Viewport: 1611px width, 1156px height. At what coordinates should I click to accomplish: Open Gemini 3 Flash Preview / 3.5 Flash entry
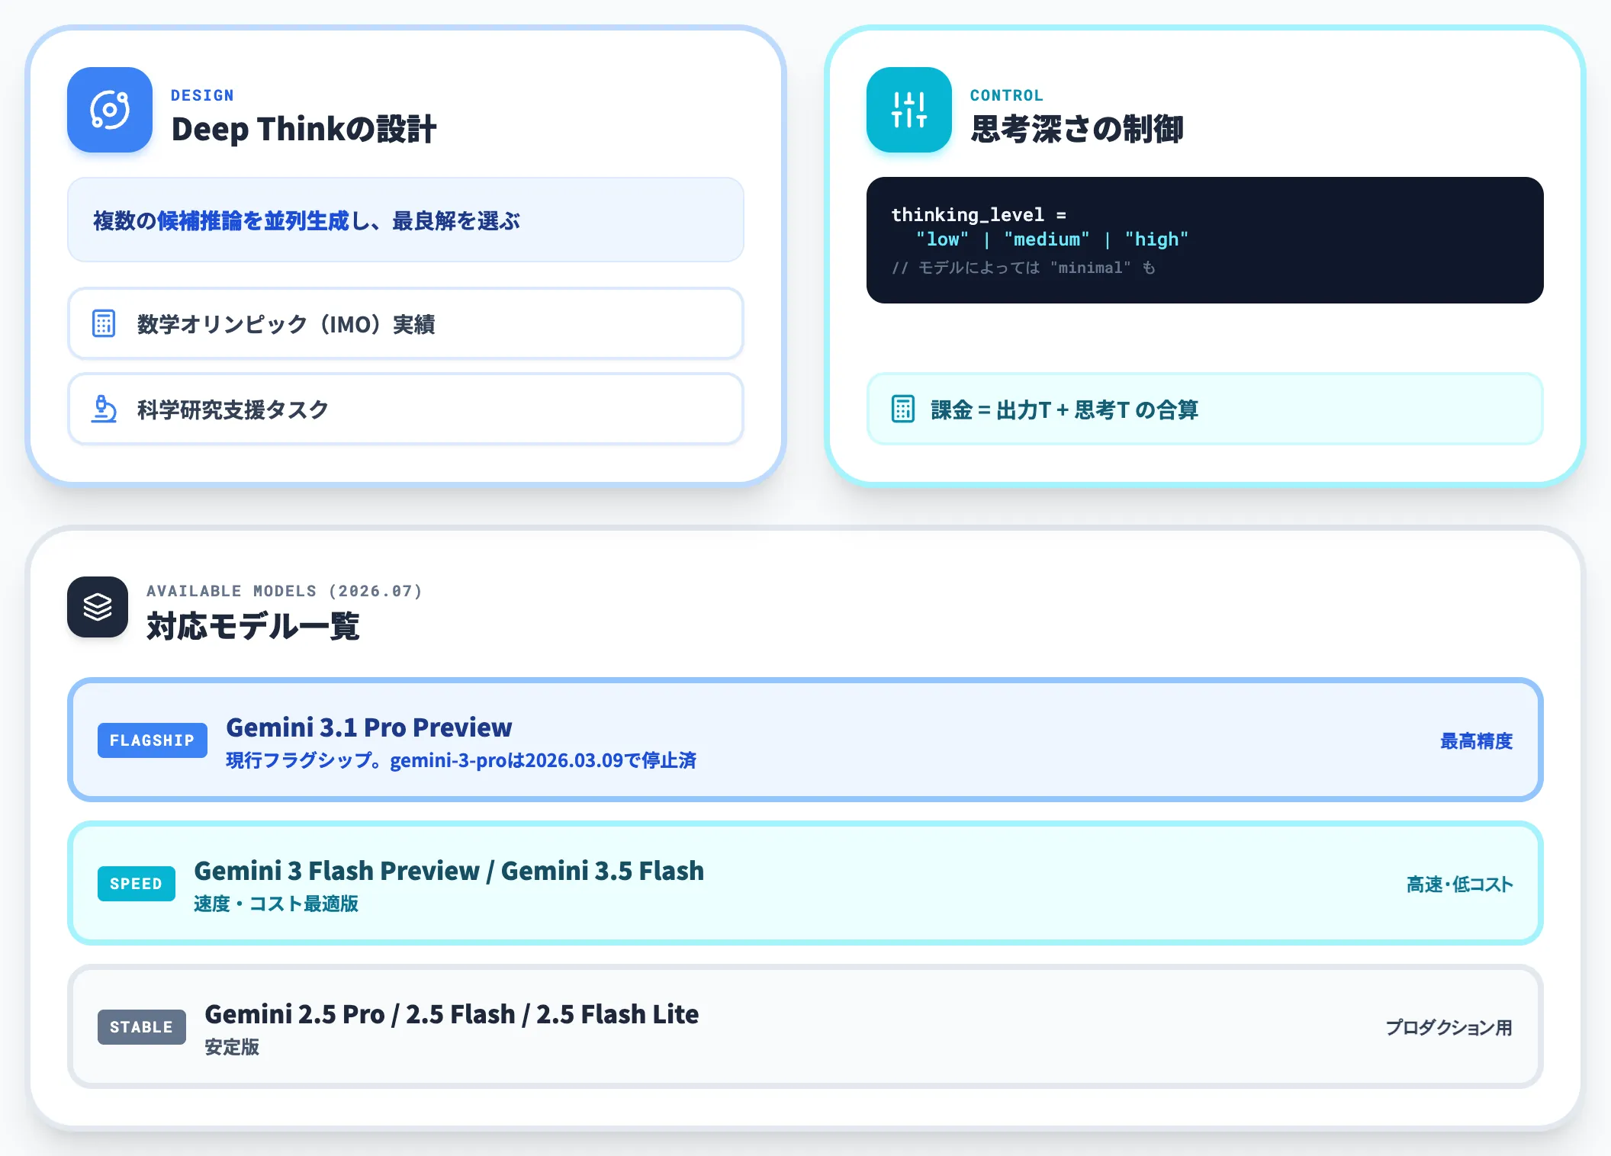coord(805,884)
